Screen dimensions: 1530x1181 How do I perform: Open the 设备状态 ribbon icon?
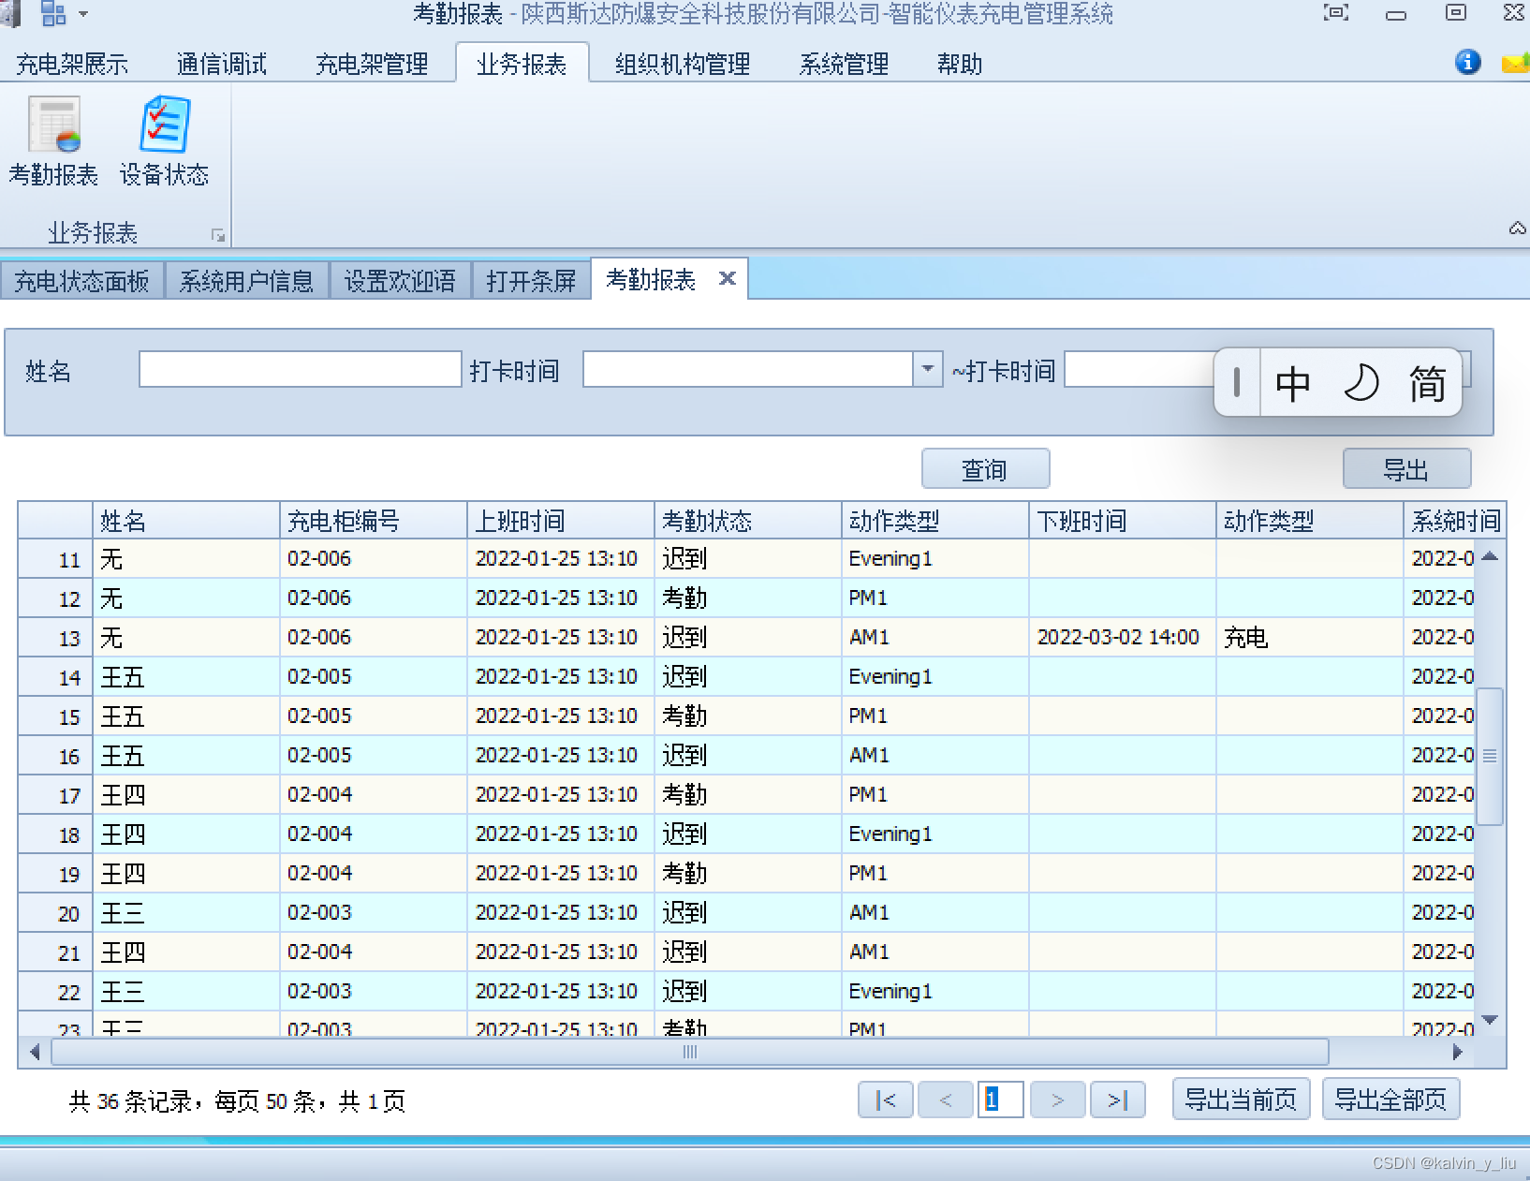pos(164,141)
